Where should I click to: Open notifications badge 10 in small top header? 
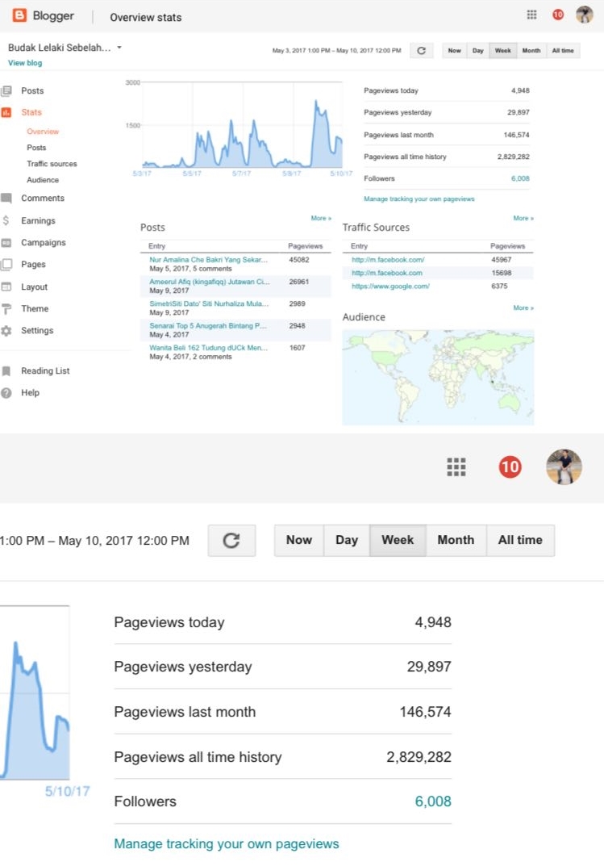[558, 15]
